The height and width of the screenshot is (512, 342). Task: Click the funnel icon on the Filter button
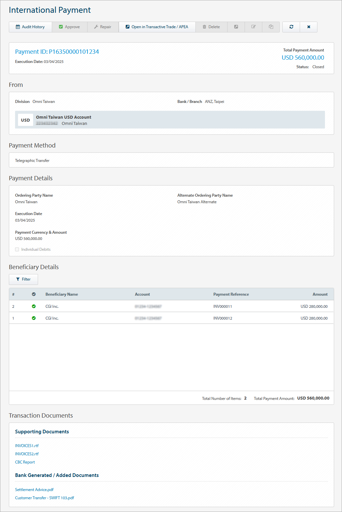(x=18, y=279)
